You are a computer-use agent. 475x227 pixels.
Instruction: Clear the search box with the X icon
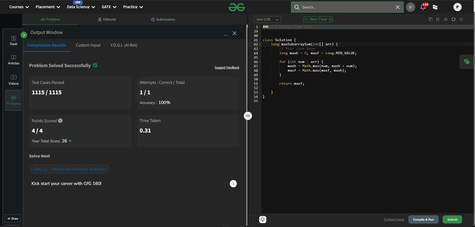coord(398,7)
